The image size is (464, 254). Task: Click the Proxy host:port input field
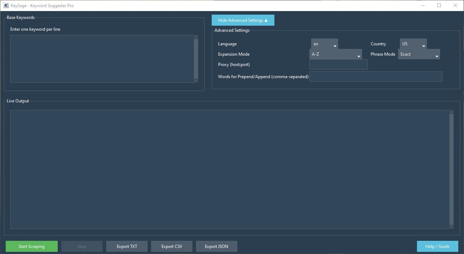tap(338, 64)
